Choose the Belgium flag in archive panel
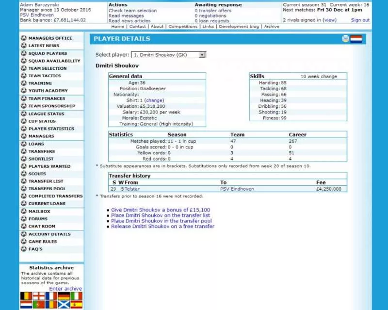This screenshot has height=310, width=388. pyautogui.click(x=26, y=296)
